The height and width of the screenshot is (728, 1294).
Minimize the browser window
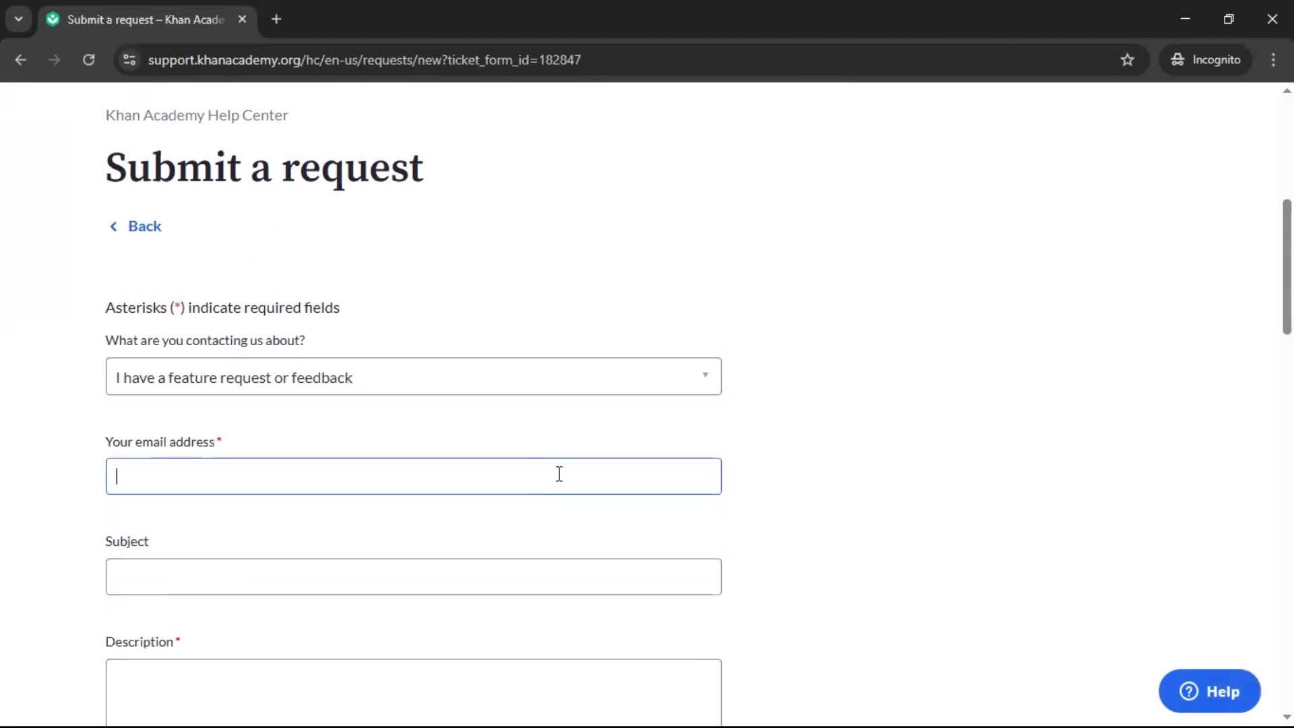click(1185, 19)
